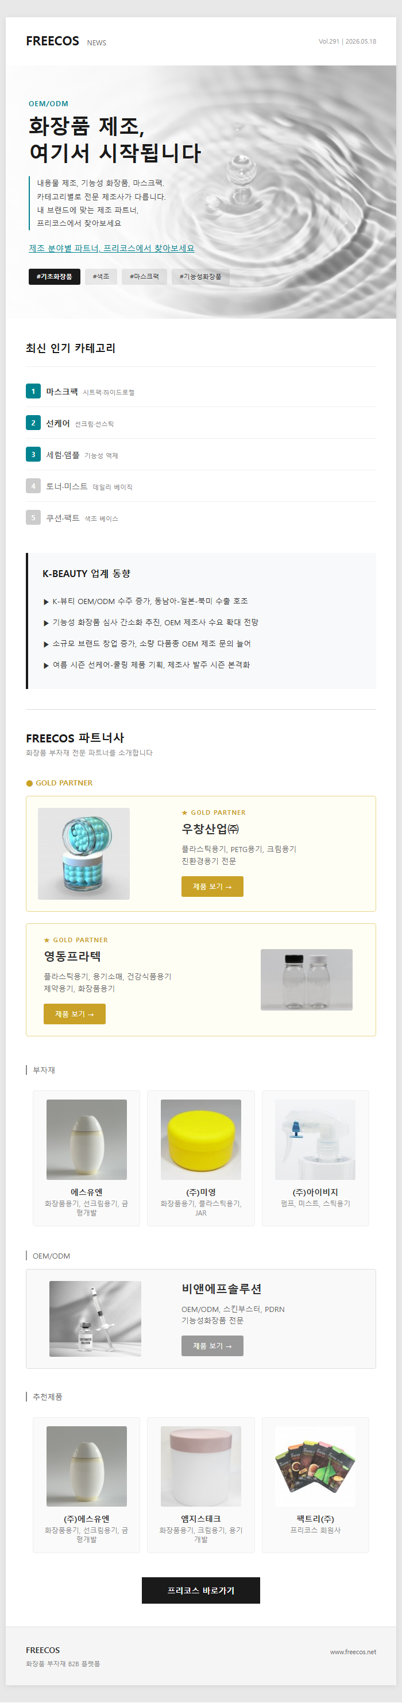Click 제품 보기 button for 우창산업
This screenshot has height=1703, width=402.
[x=212, y=887]
